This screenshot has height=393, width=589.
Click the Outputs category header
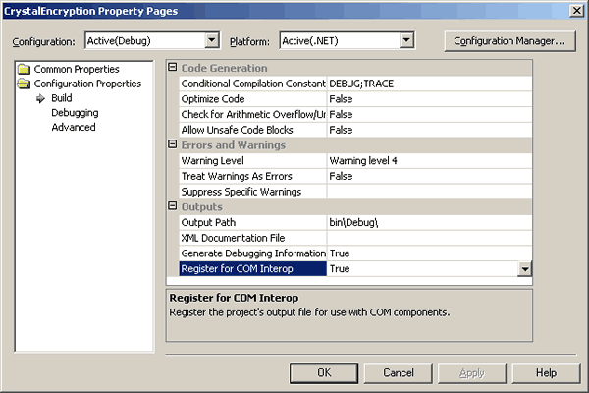pos(201,207)
